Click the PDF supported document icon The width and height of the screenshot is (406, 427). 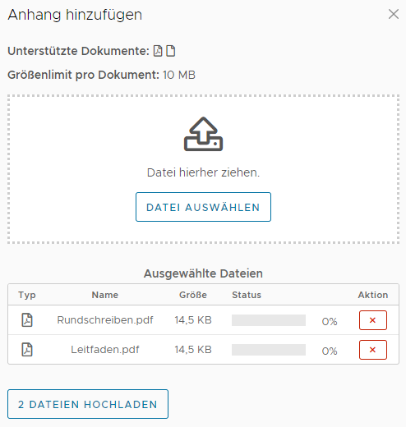pos(158,51)
